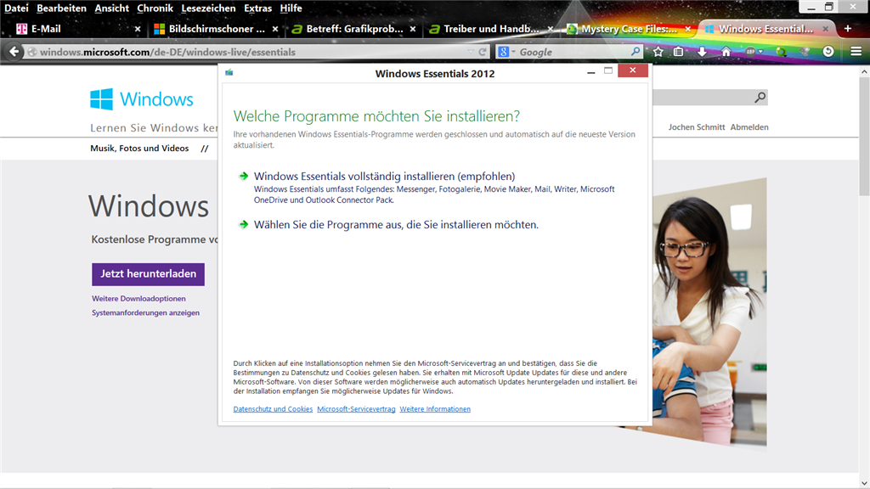The height and width of the screenshot is (489, 870).
Task: Open the Adblock Plus dropdown arrow
Action: 760,52
